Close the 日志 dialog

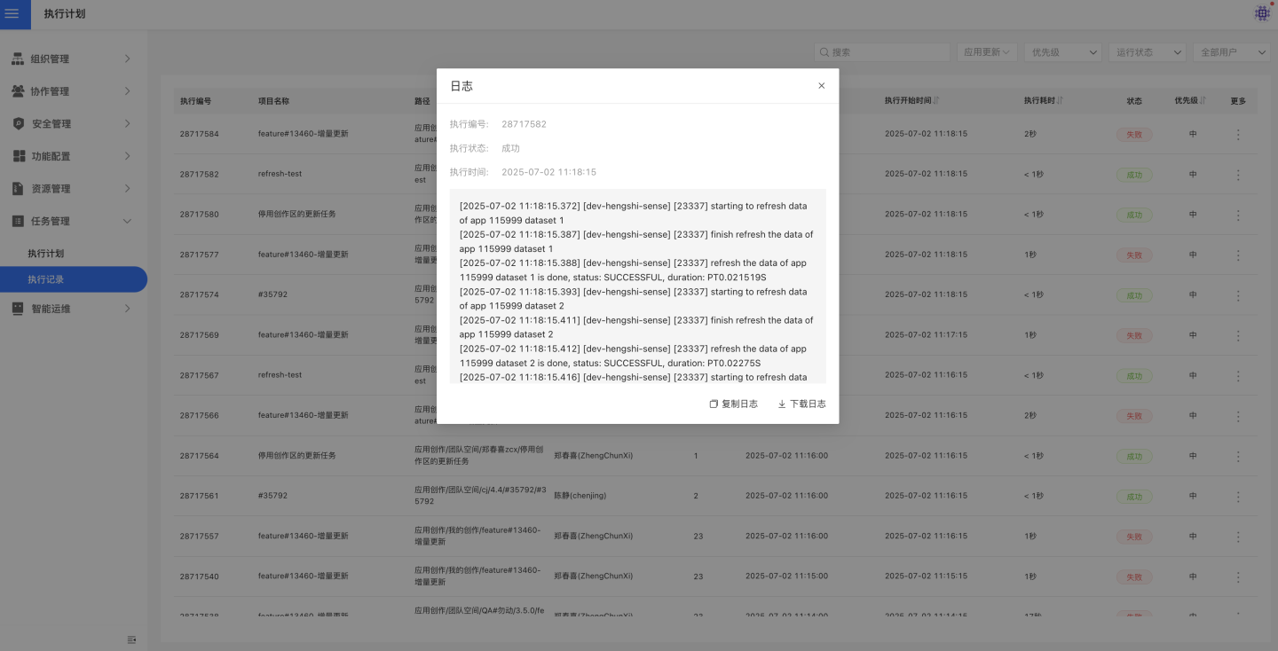[821, 86]
